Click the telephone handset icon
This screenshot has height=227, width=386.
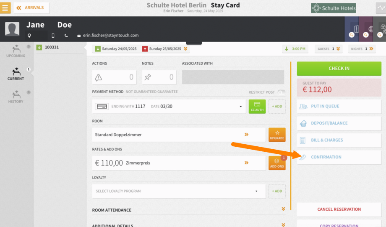point(66,36)
